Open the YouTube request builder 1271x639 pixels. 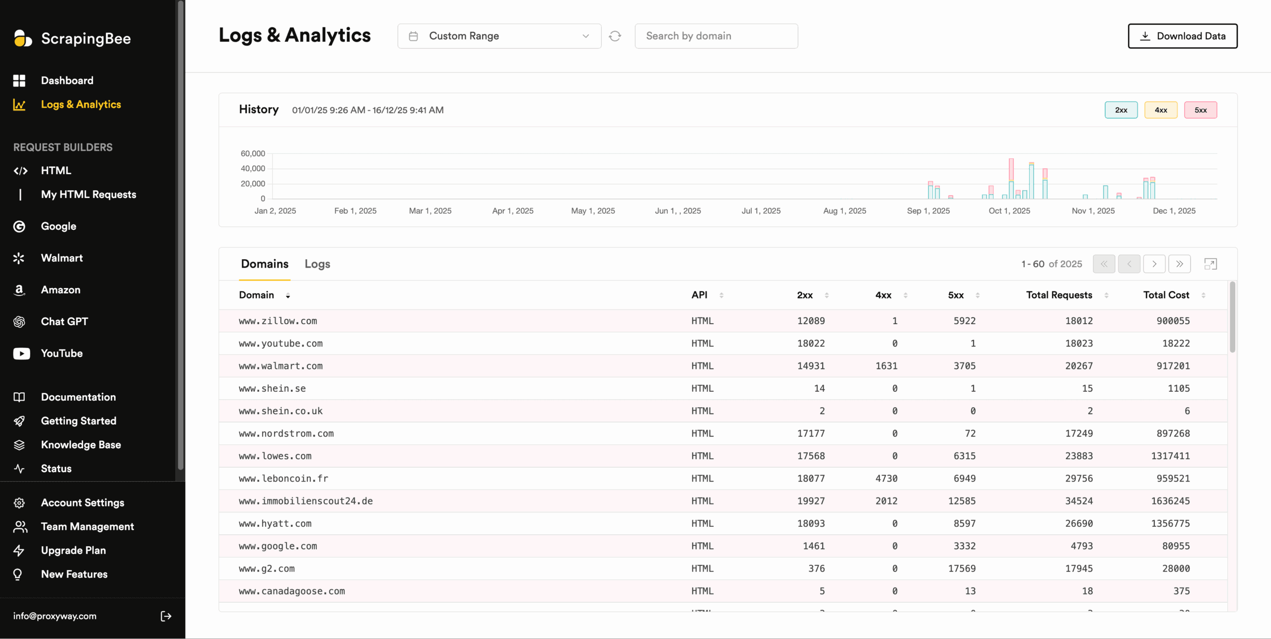click(62, 354)
